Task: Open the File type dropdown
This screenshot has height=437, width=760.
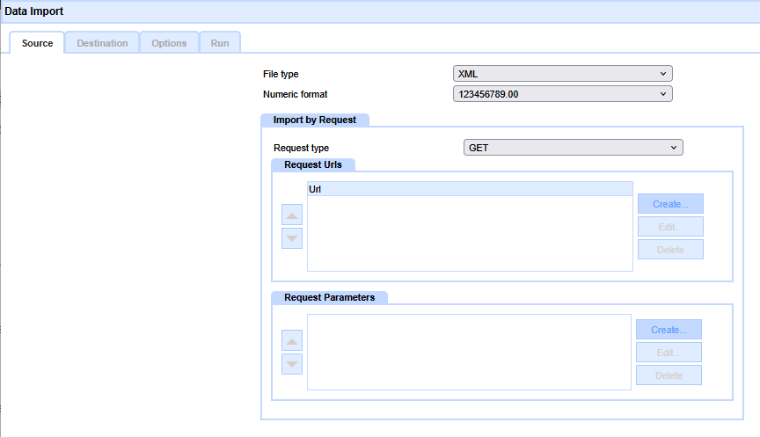Action: click(562, 74)
